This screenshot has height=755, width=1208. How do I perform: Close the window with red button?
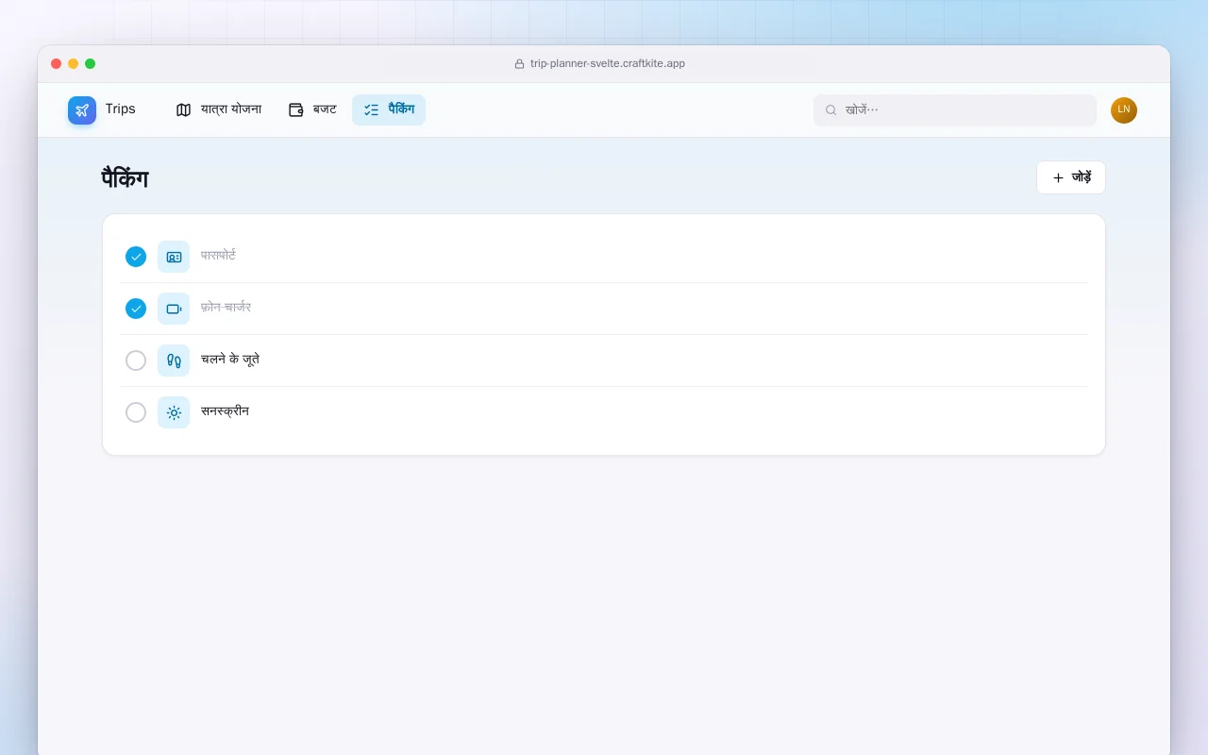(x=57, y=64)
